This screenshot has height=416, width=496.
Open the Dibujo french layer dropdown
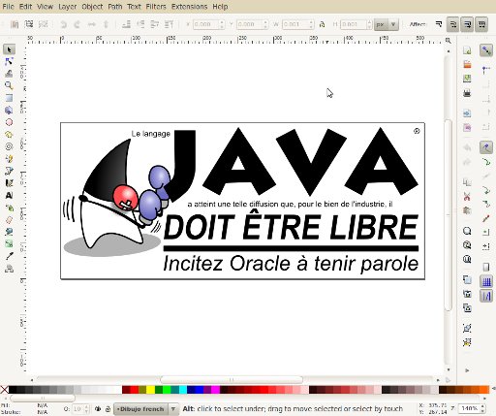[x=146, y=409]
